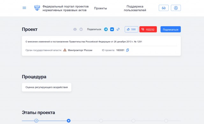Open the Федеральный портал проектов home link
This screenshot has width=204, height=124.
click(x=65, y=8)
